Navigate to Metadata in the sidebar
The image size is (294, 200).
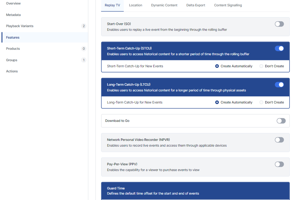coord(13,15)
